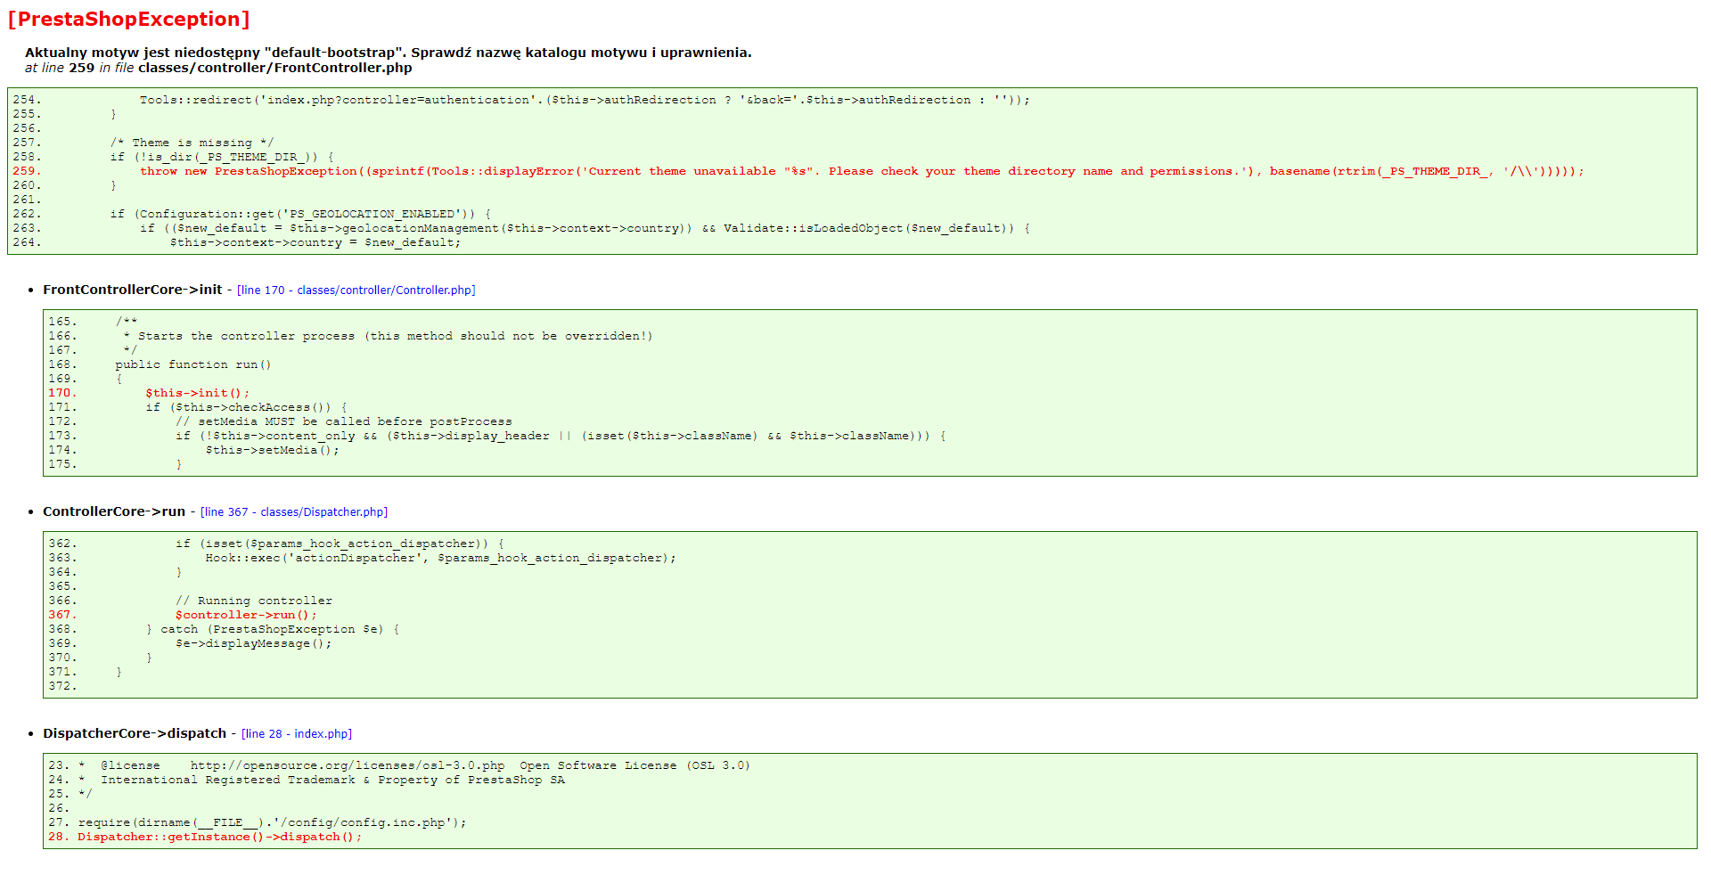
Task: Click the Tools::redirect code on line 254
Action: (585, 100)
